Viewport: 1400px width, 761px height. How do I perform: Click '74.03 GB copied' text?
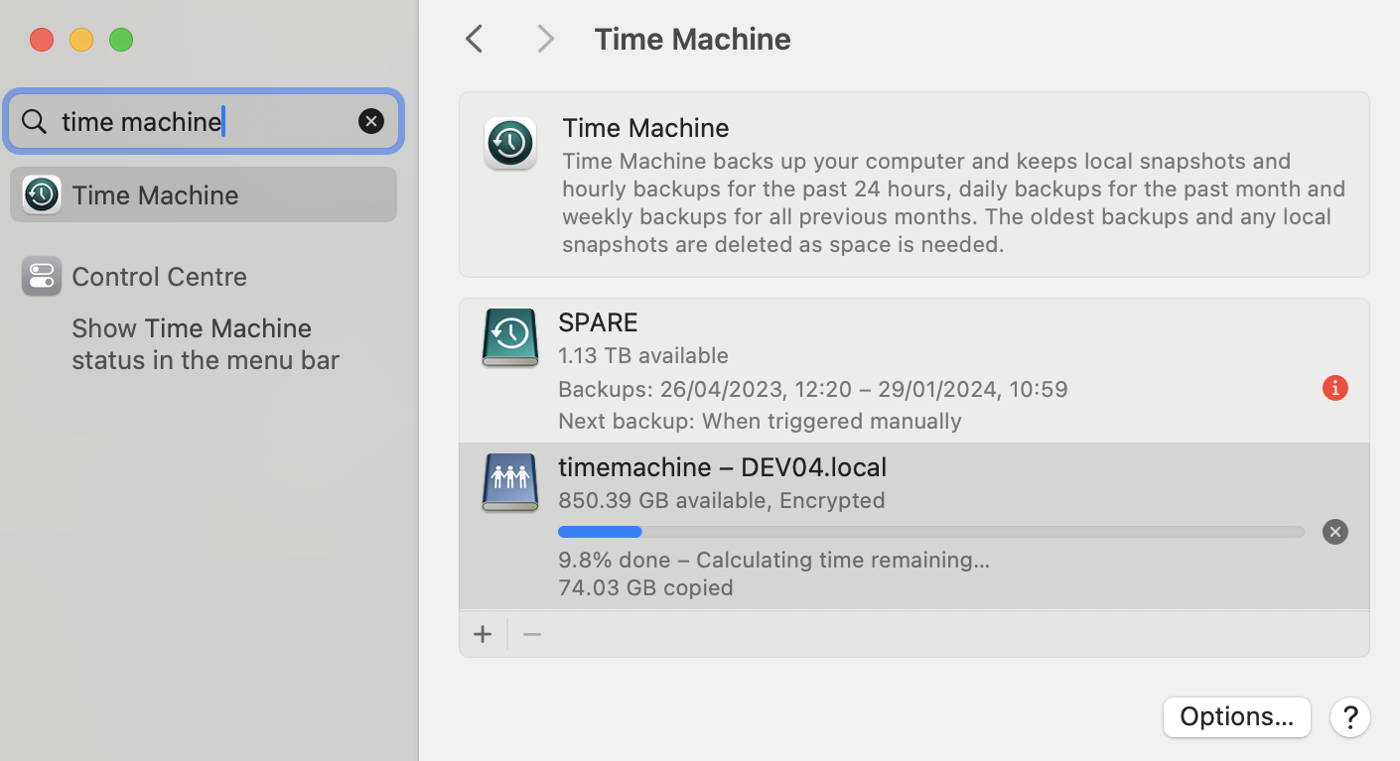pos(645,587)
